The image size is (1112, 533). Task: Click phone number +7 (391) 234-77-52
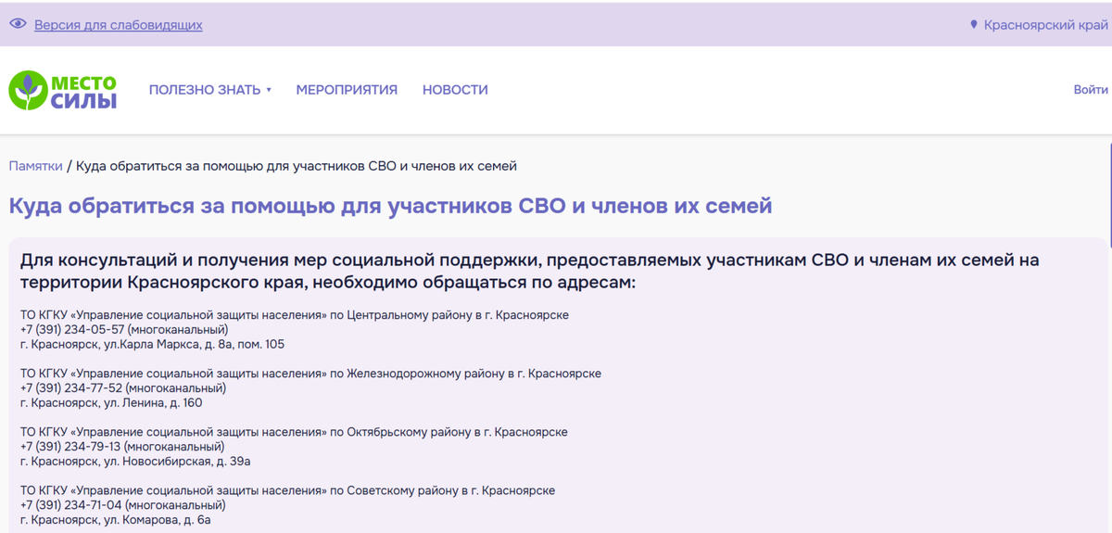tap(71, 388)
